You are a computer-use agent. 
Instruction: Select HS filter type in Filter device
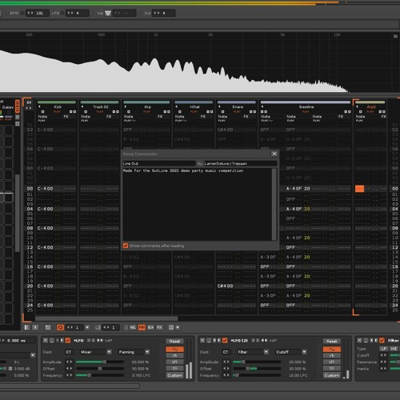coord(394,349)
